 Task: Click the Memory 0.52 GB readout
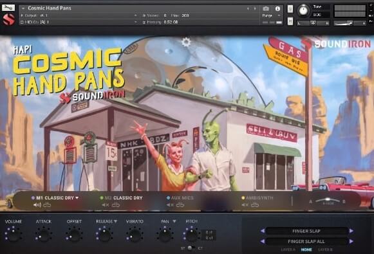coord(171,22)
